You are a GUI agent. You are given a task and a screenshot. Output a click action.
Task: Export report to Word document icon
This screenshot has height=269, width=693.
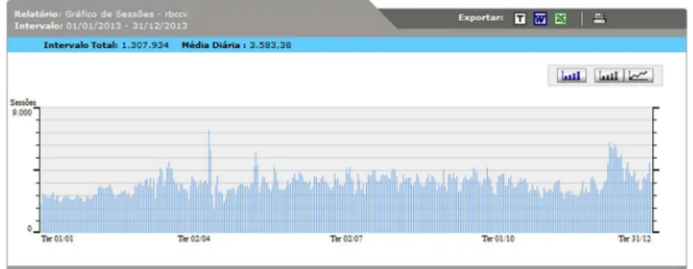(x=540, y=19)
